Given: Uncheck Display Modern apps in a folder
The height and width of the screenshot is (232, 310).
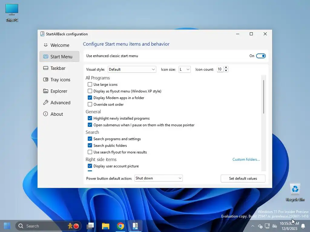Looking at the screenshot, I should [90, 98].
